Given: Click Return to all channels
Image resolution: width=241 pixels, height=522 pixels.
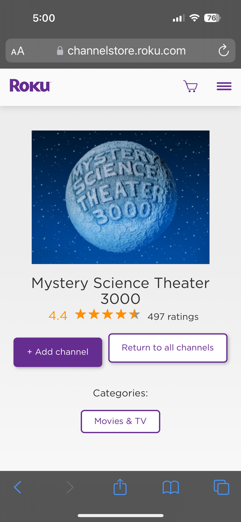Looking at the screenshot, I should (168, 348).
